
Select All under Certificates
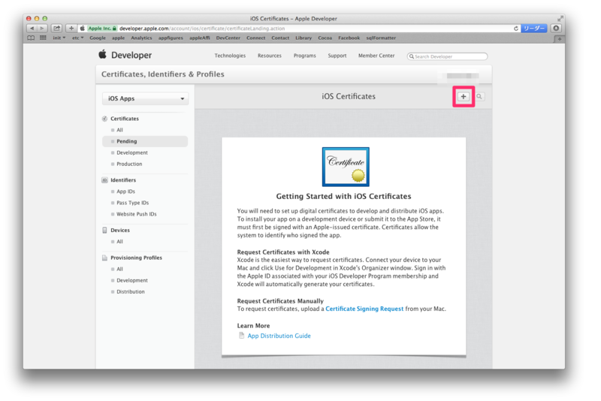(119, 130)
